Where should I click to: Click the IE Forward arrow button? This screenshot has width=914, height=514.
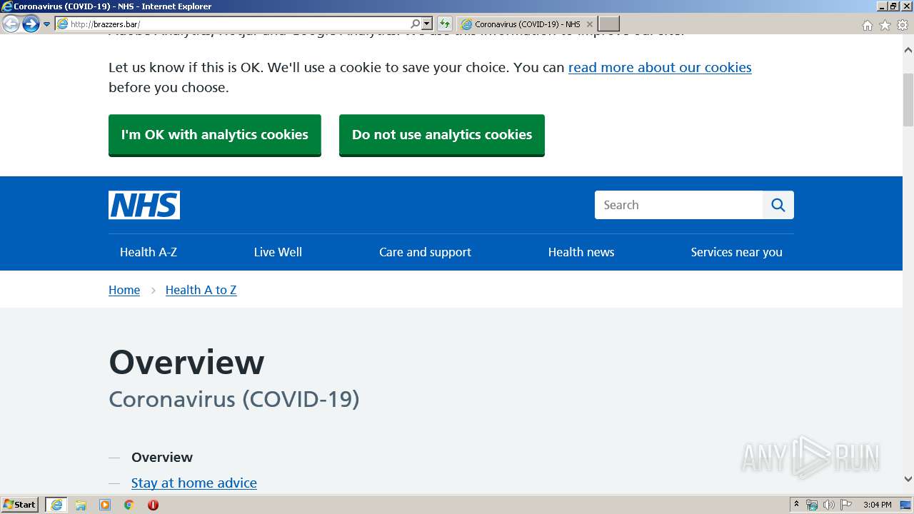point(31,24)
